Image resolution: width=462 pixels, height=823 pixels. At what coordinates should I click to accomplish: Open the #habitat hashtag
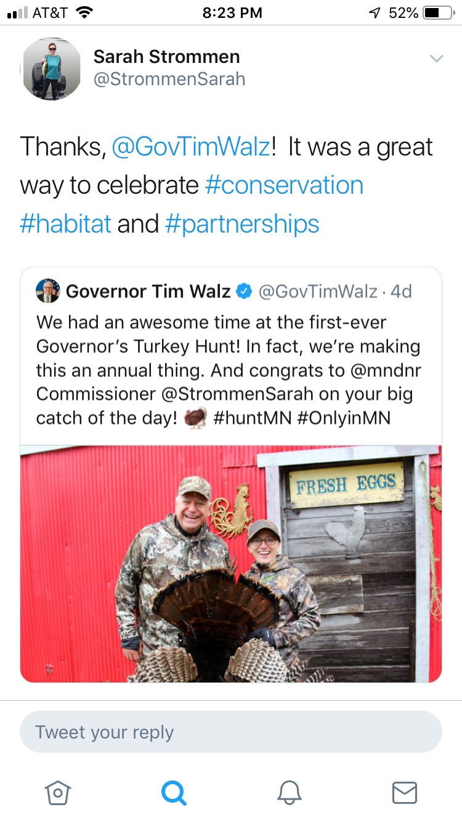pos(65,223)
